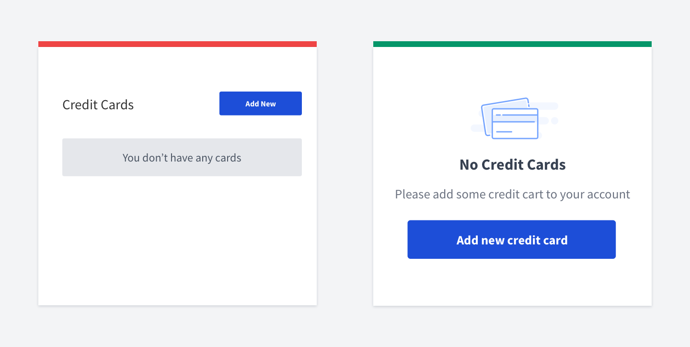Click the empty white area below the gray banner

[x=177, y=240]
